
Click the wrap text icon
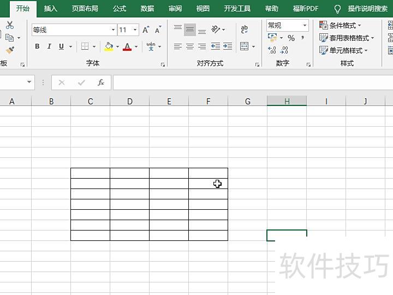(245, 29)
